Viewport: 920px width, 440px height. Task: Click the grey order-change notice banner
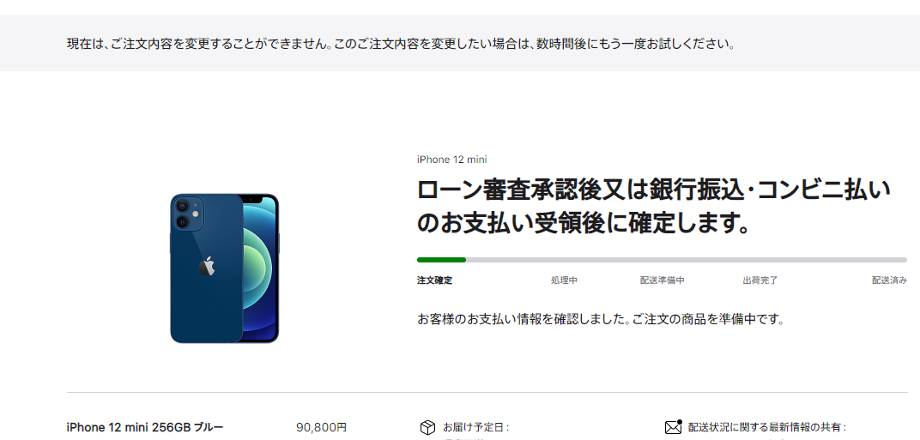(460, 44)
